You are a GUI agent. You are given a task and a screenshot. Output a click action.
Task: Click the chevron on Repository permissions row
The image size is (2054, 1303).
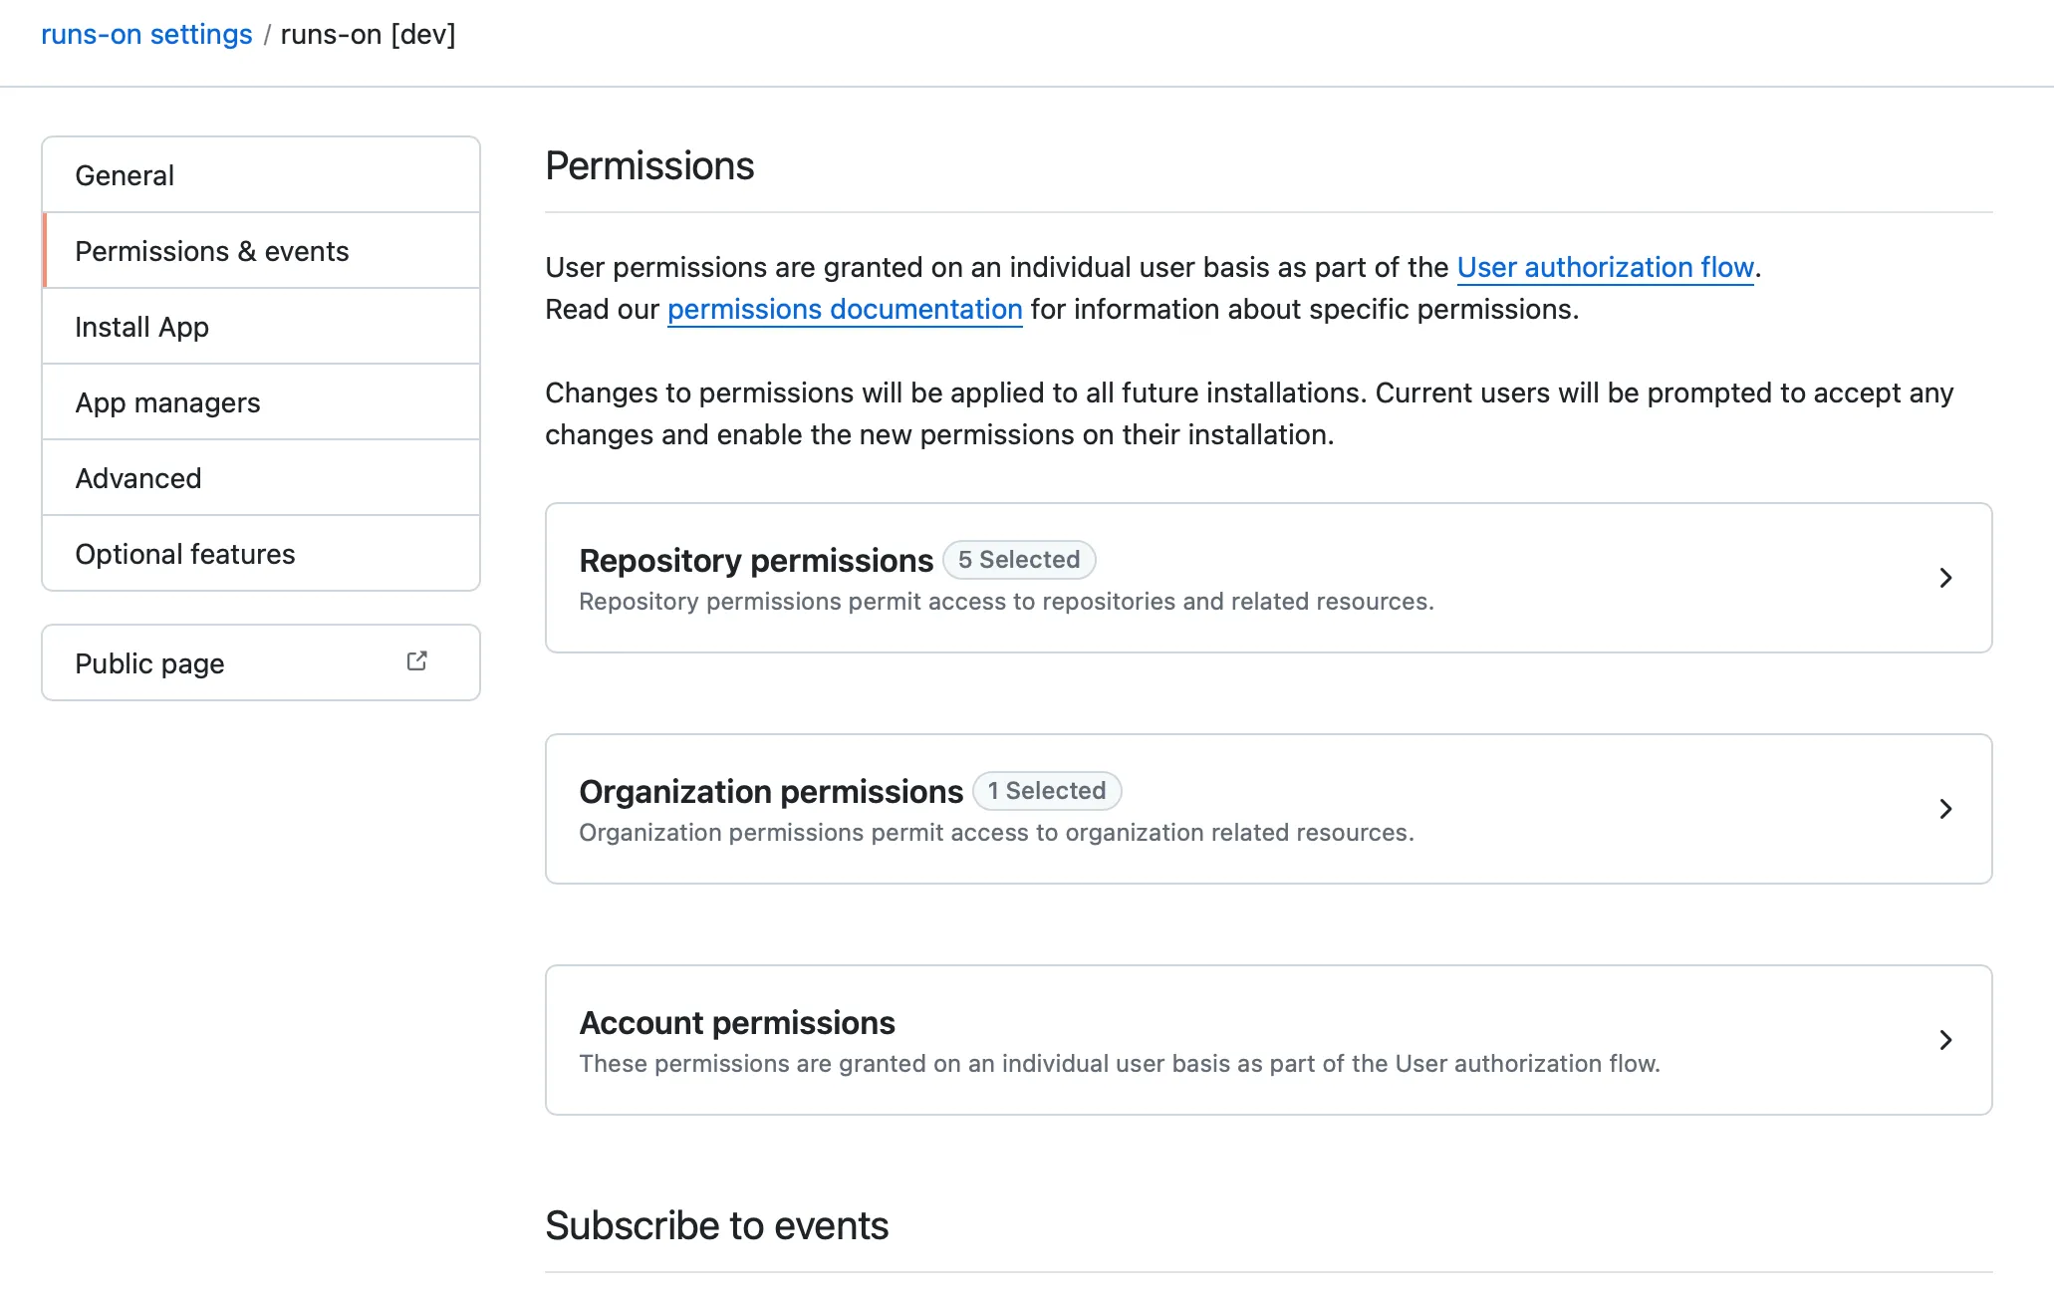click(1945, 578)
